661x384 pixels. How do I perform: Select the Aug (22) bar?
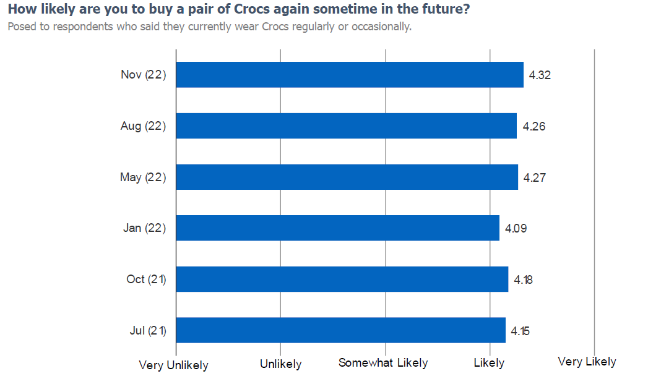point(347,126)
